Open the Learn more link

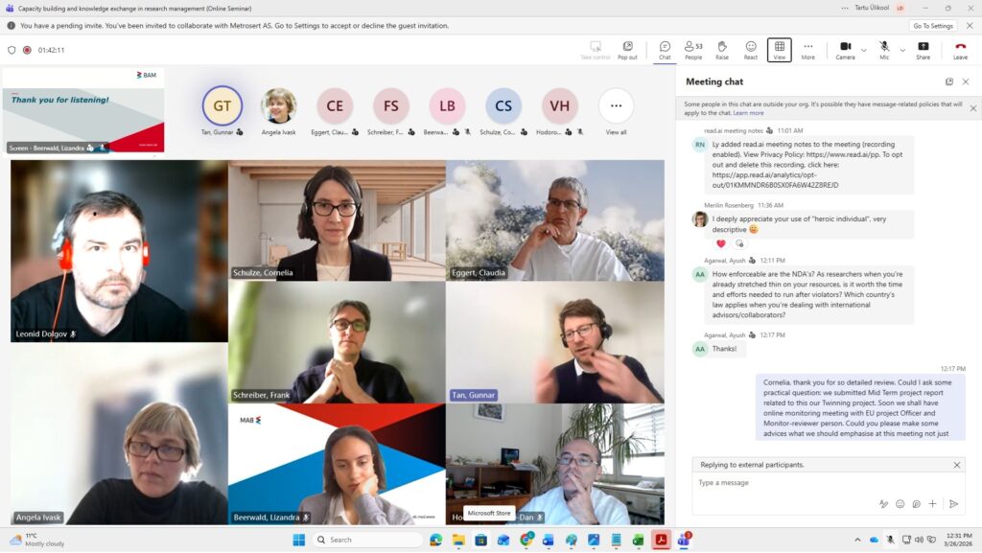pos(748,113)
